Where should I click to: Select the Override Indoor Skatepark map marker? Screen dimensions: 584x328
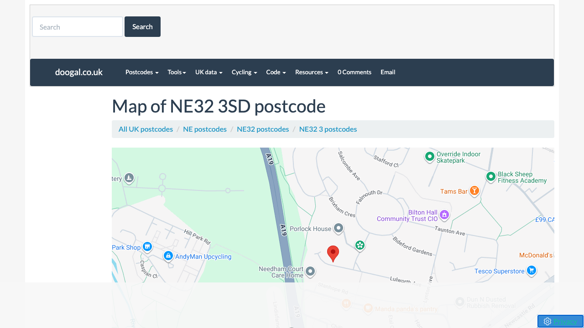(x=429, y=157)
